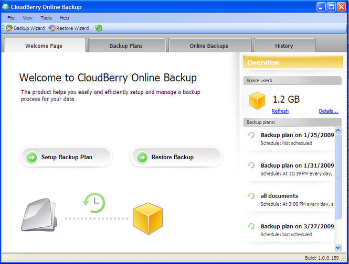
Task: Open the Tools menu
Action: tap(46, 18)
